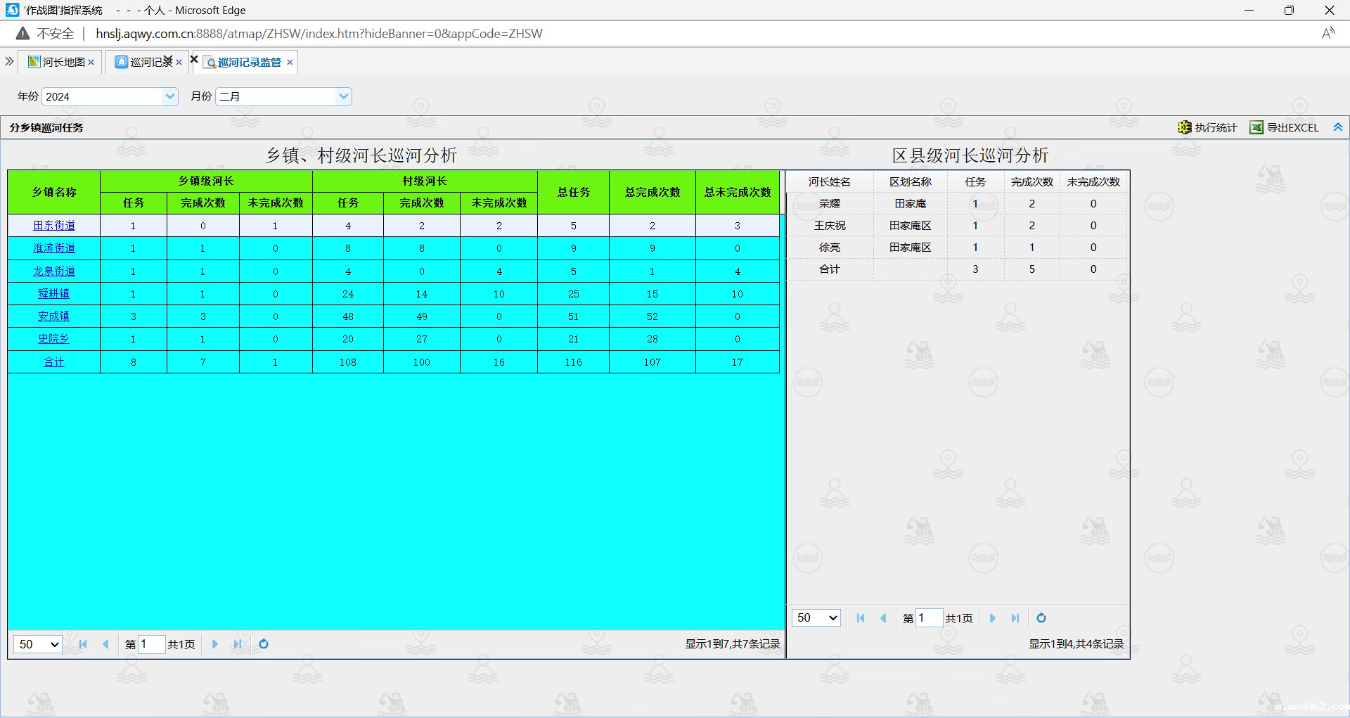Image resolution: width=1350 pixels, height=718 pixels.
Task: Go to next page in left table
Action: pos(215,644)
